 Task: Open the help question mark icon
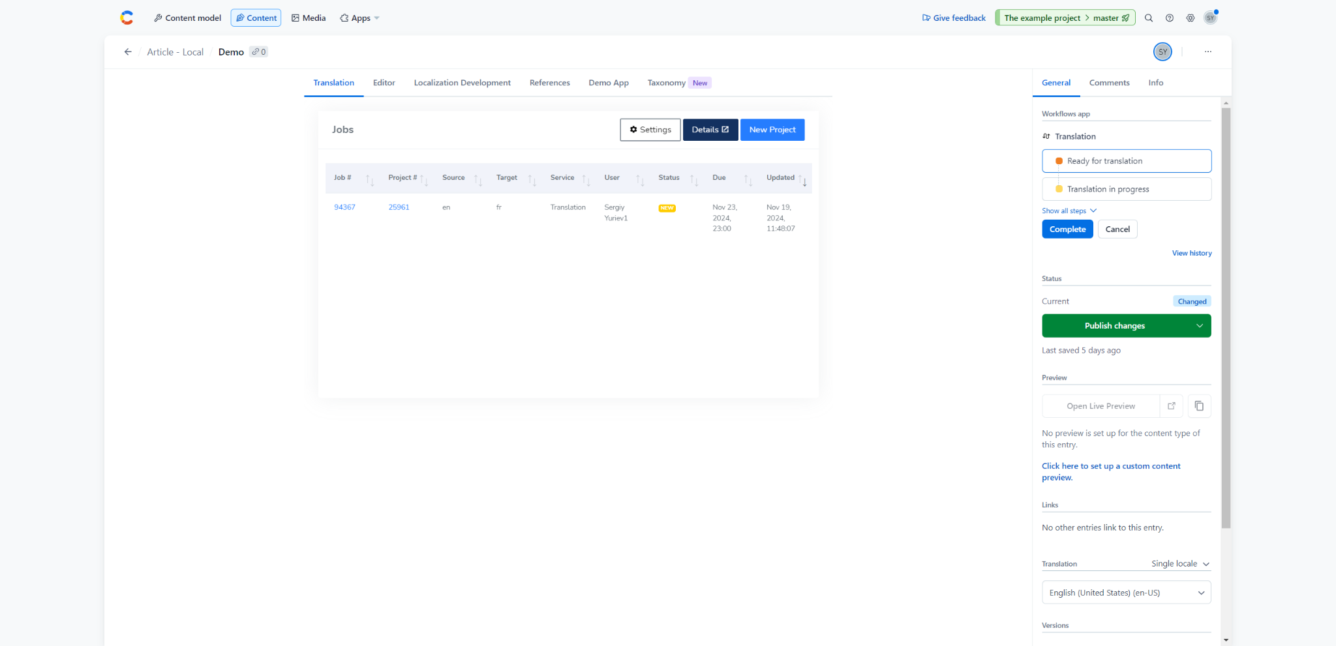click(1170, 18)
